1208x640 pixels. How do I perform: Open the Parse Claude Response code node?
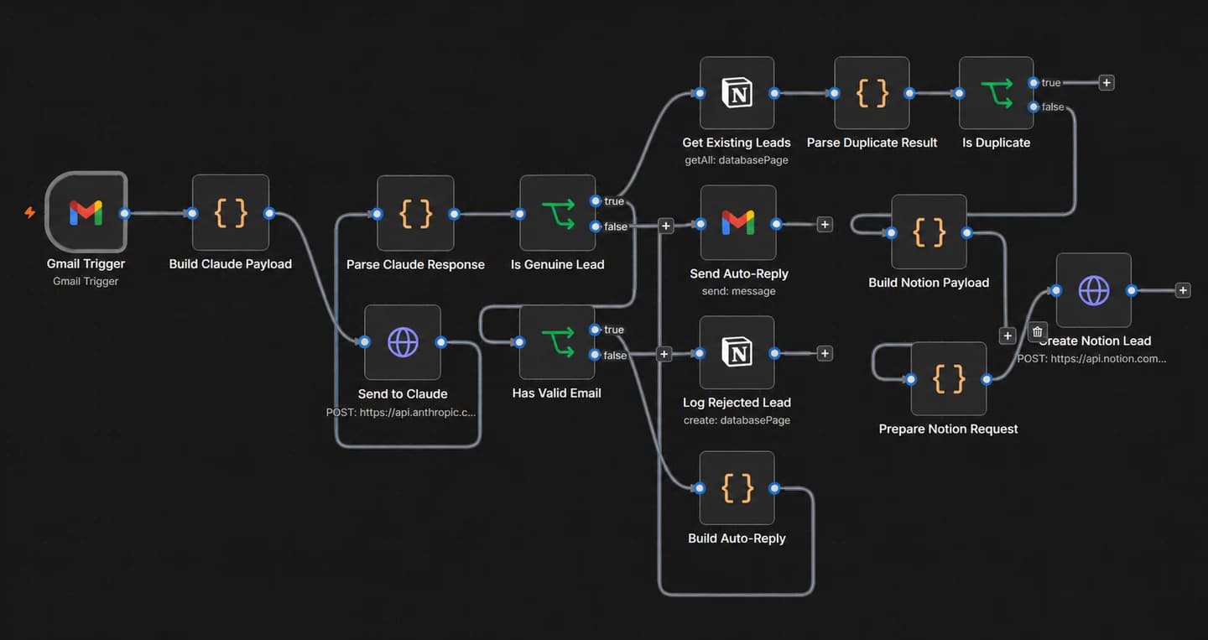click(x=415, y=213)
